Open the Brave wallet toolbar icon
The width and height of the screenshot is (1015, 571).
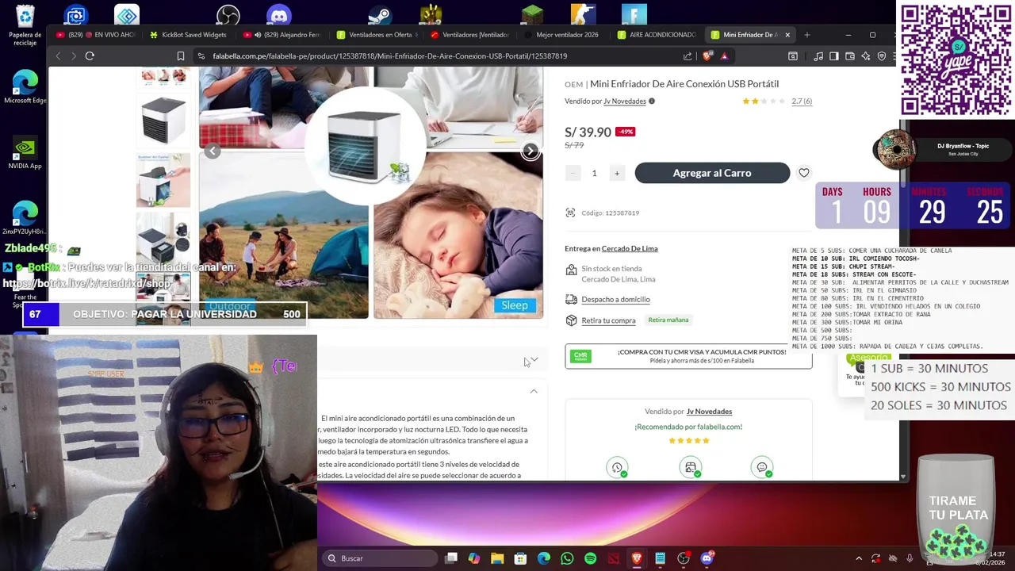[x=849, y=56]
